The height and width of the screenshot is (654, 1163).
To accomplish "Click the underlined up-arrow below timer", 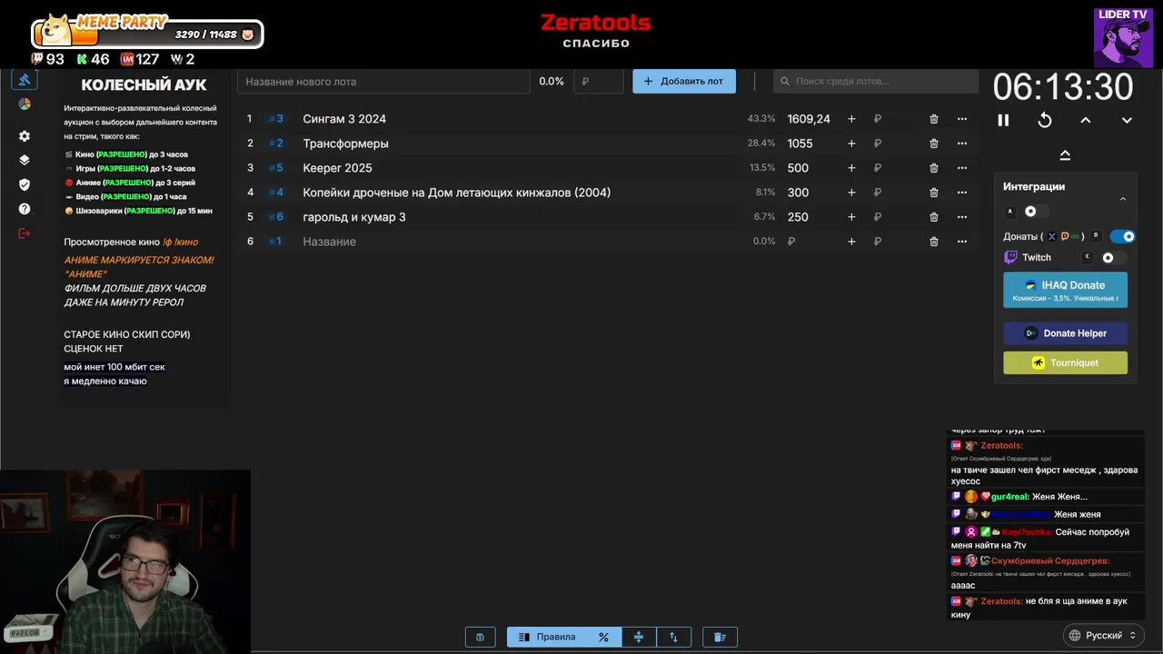I will tap(1065, 155).
